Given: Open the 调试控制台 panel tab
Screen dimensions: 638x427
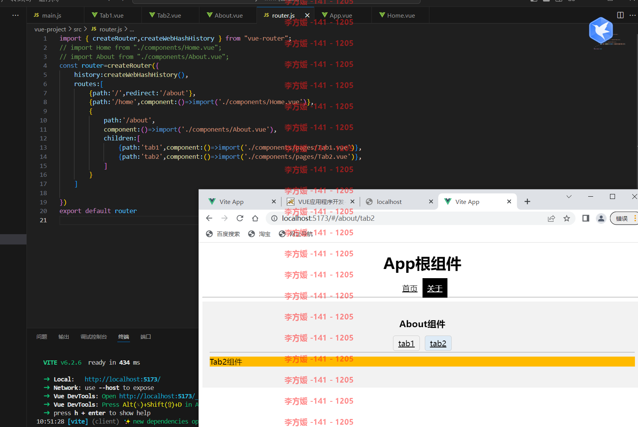Looking at the screenshot, I should (x=94, y=337).
